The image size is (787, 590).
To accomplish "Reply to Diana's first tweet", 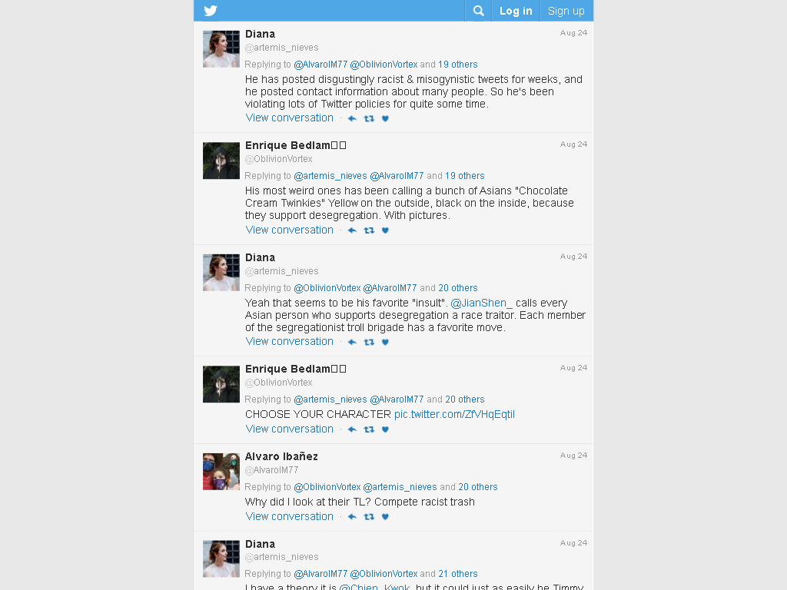I will (x=352, y=118).
